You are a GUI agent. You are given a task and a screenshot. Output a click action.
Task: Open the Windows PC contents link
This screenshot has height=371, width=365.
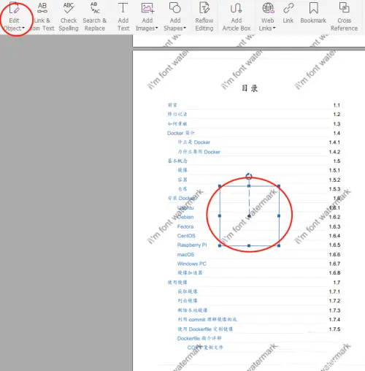(x=192, y=264)
